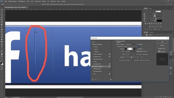This screenshot has width=174, height=98.
Task: Open the Редактирование menu
Action: tap(13, 1)
